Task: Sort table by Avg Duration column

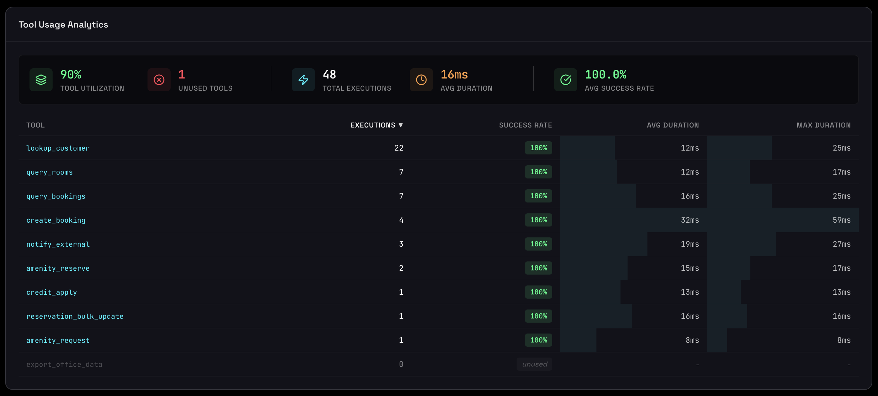Action: (673, 125)
